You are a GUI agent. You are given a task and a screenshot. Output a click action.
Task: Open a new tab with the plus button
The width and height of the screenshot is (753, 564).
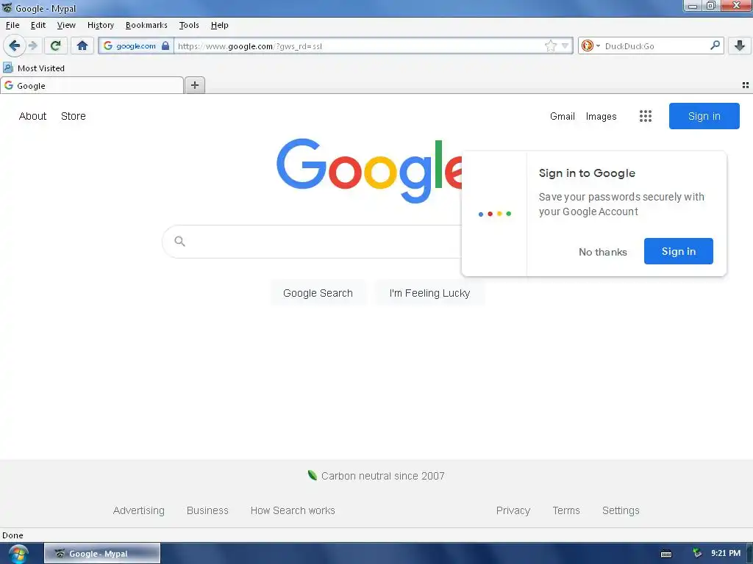(194, 85)
